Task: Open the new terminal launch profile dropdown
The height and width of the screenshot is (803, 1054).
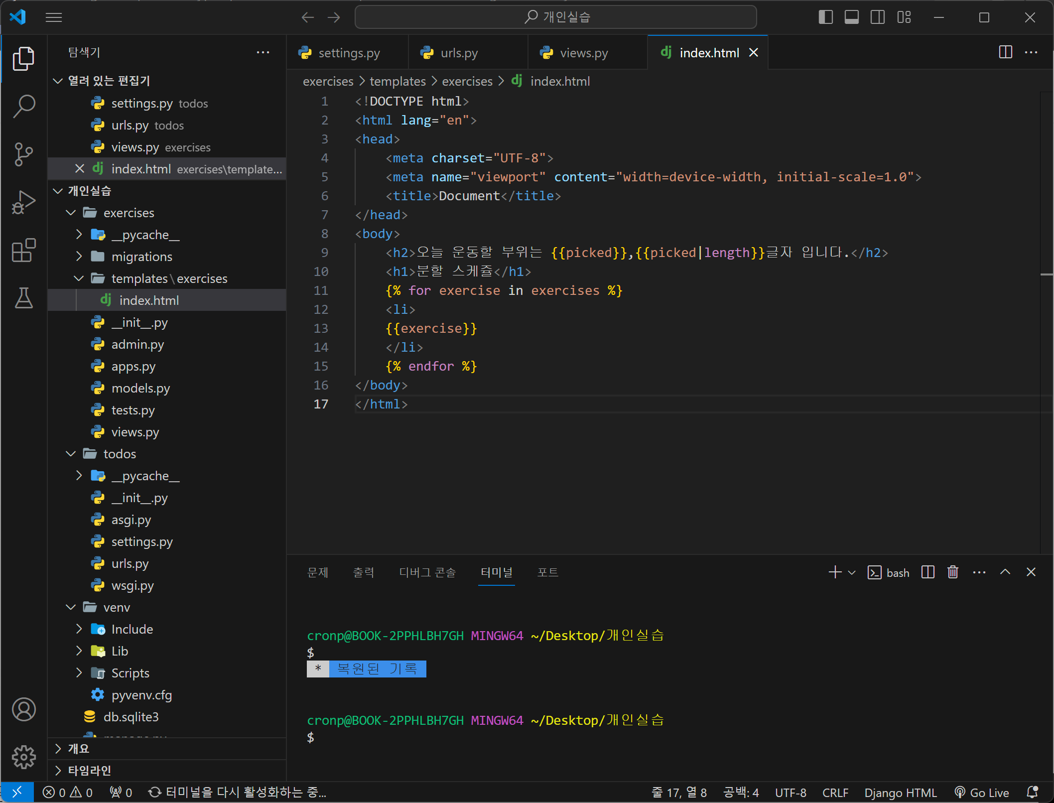Action: tap(852, 572)
